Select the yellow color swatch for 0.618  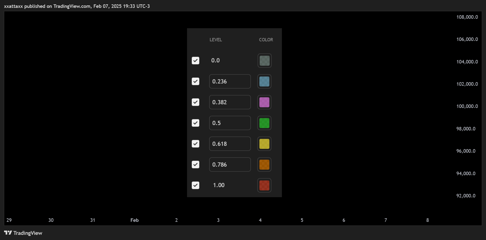click(x=265, y=144)
